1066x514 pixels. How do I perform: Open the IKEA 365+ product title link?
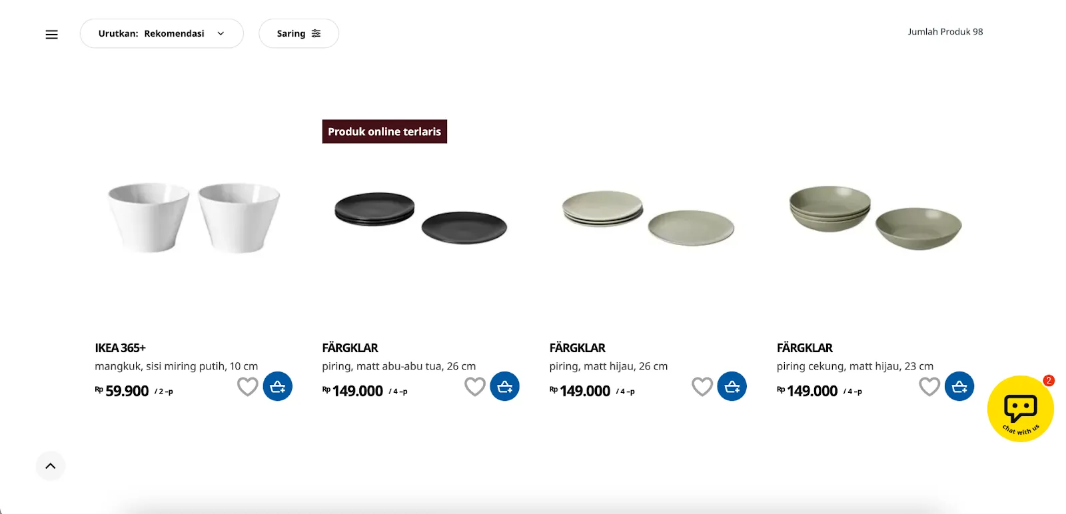120,348
